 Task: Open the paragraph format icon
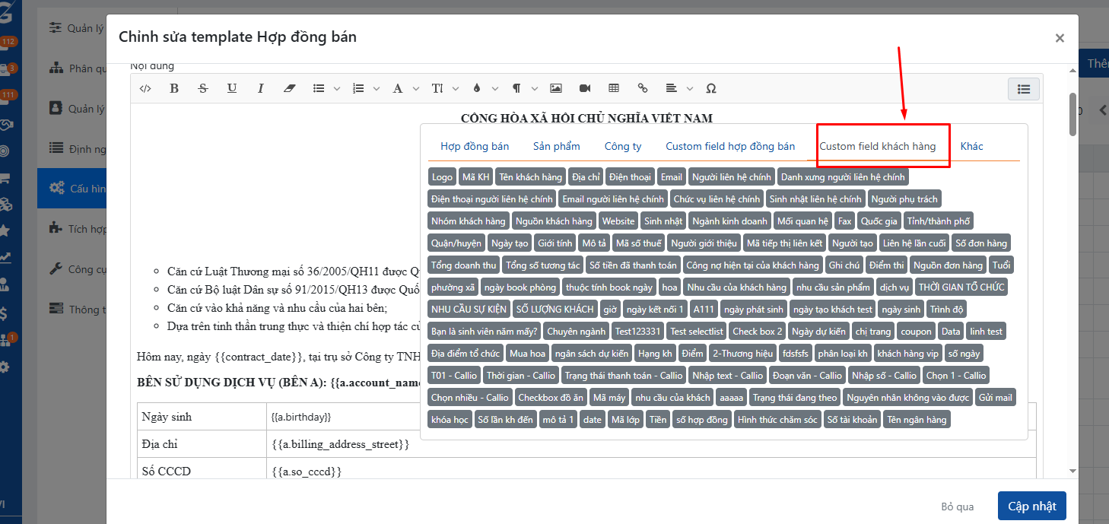click(x=516, y=88)
